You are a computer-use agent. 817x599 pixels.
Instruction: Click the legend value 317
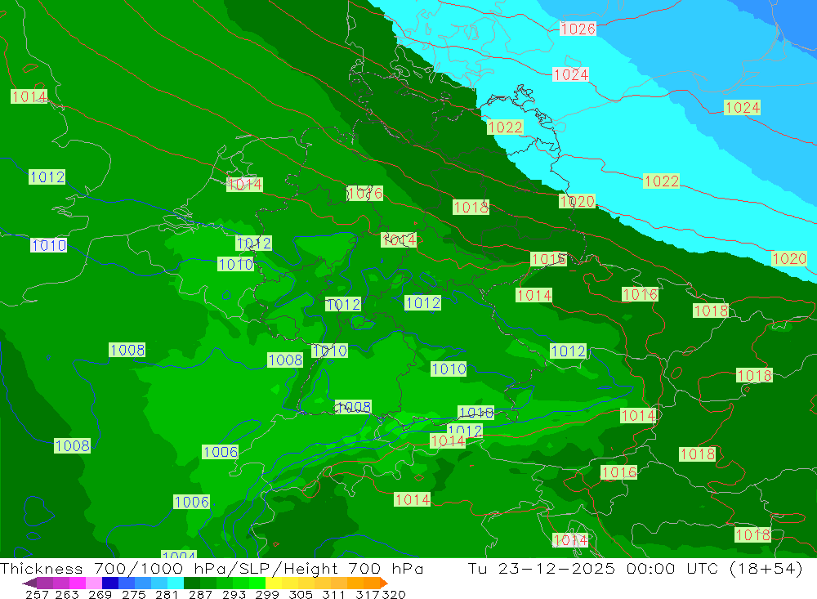pos(367,595)
